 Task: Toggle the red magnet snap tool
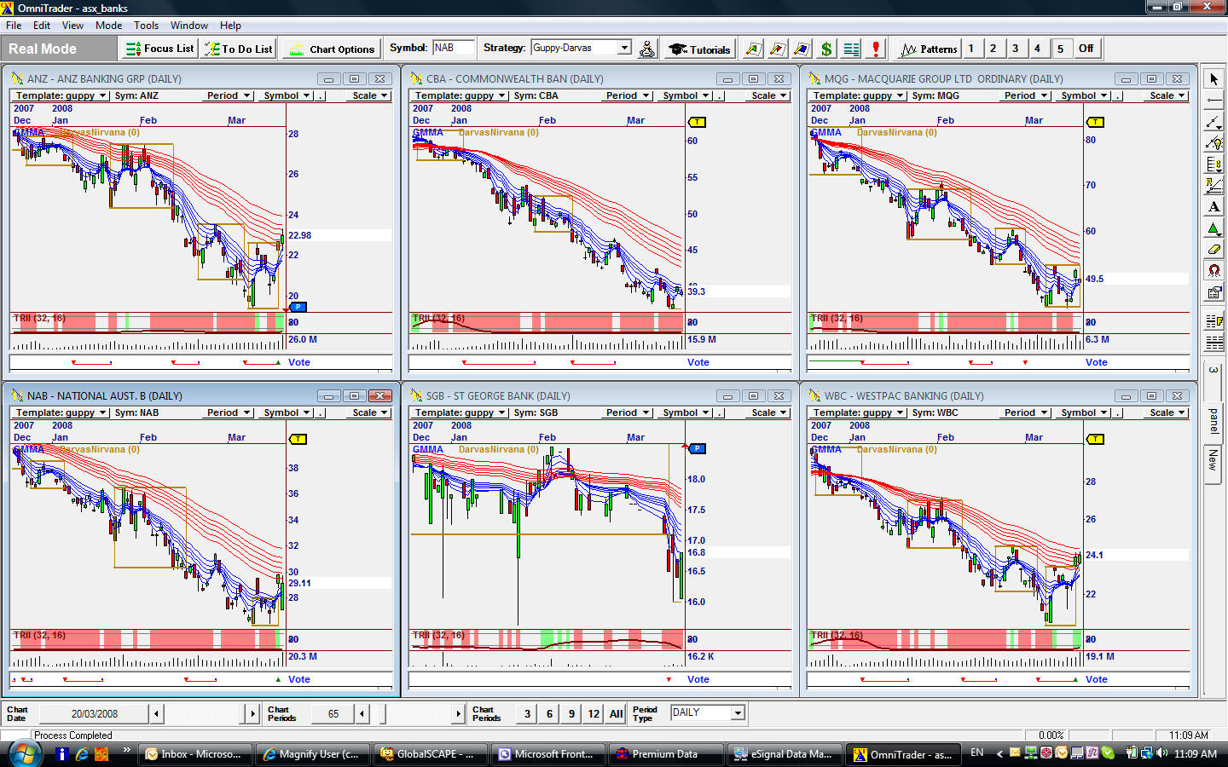(1214, 271)
